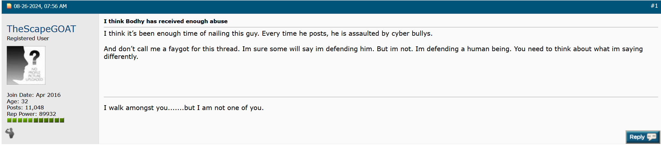Click the Reply button text
This screenshot has height=148, width=661.
click(637, 137)
